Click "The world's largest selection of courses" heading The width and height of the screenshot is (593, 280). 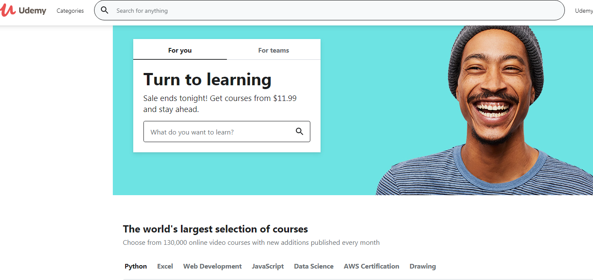pos(215,229)
